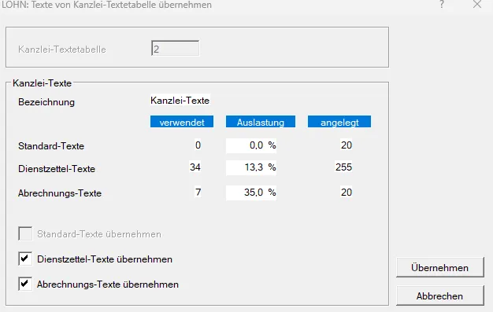
Task: Click the 0,0 % Auslastung value
Action: click(251, 145)
